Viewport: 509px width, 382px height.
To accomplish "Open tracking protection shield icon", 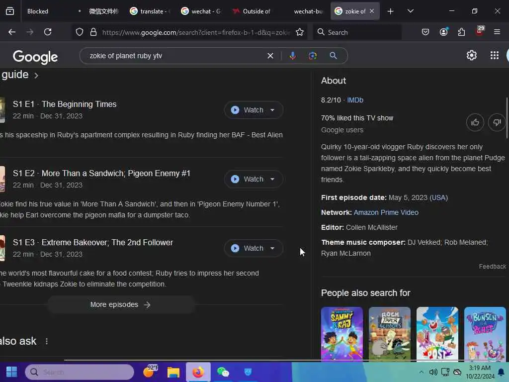I will 80,32.
